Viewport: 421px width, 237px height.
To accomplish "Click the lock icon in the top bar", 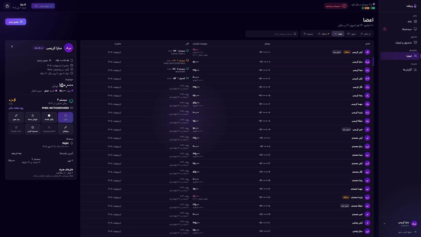I will click(7, 6).
